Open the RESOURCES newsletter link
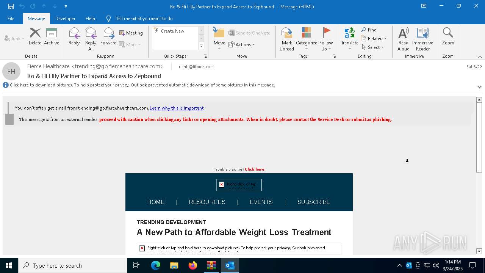This screenshot has width=485, height=273. (x=207, y=202)
